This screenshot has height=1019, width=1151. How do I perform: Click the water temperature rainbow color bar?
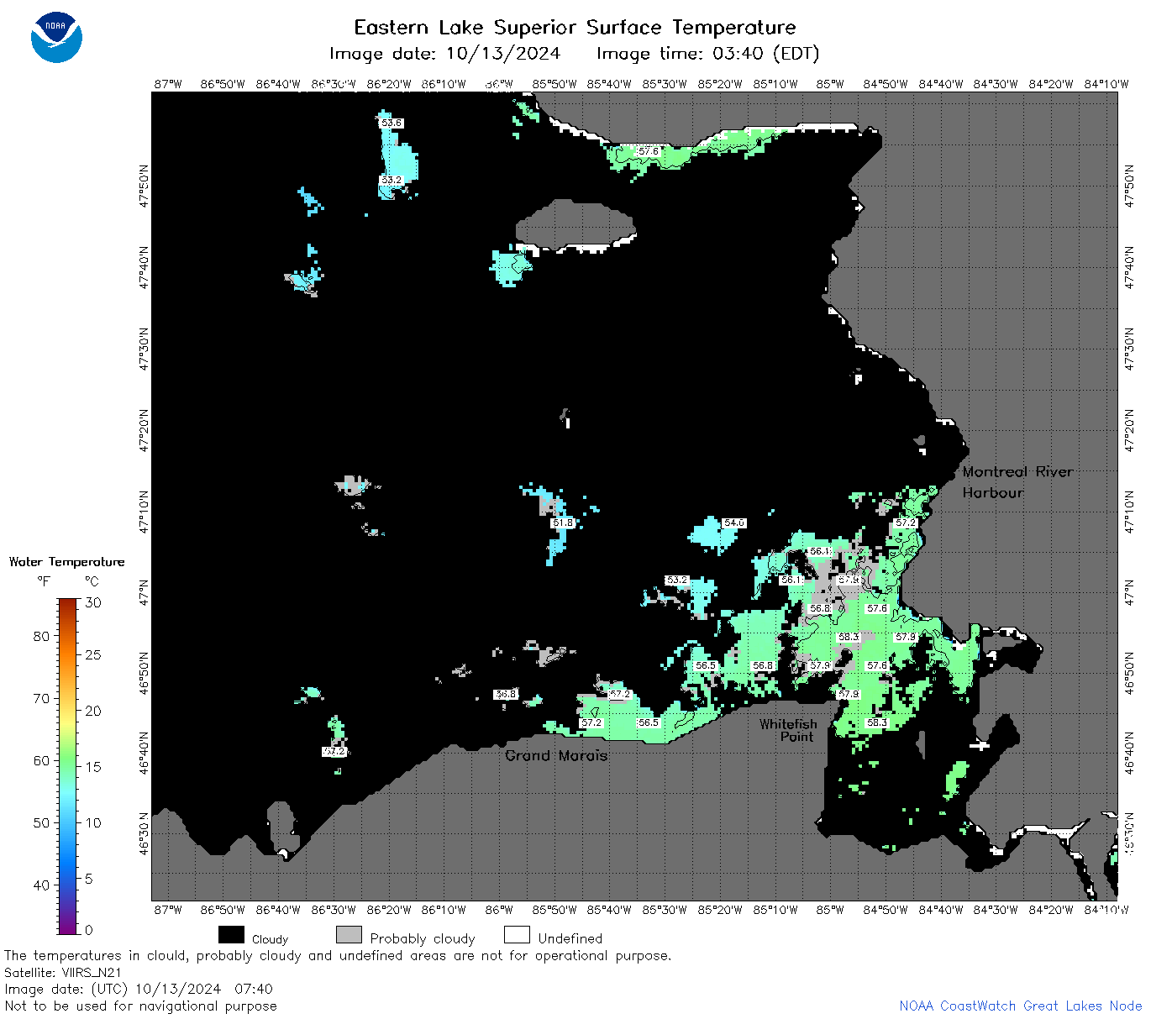(x=68, y=766)
